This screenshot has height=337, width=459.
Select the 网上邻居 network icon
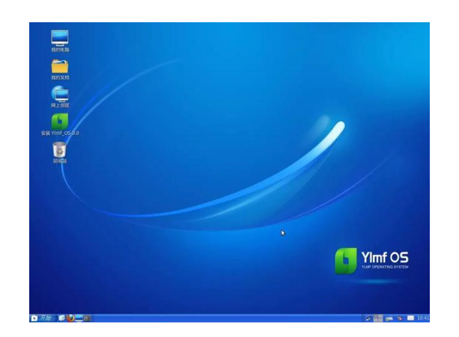[x=60, y=94]
